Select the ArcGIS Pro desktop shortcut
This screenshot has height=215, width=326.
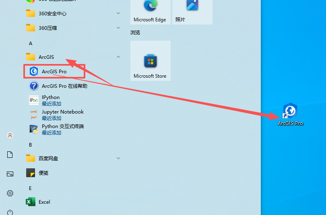(x=290, y=114)
